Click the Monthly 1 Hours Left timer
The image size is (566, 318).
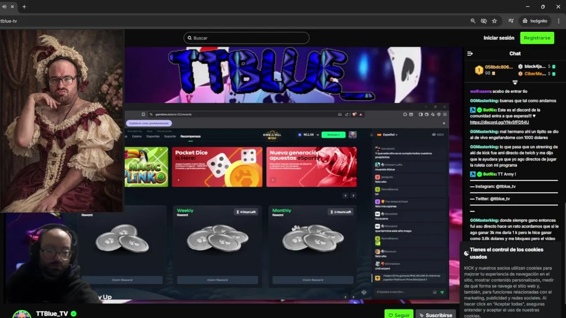point(340,212)
